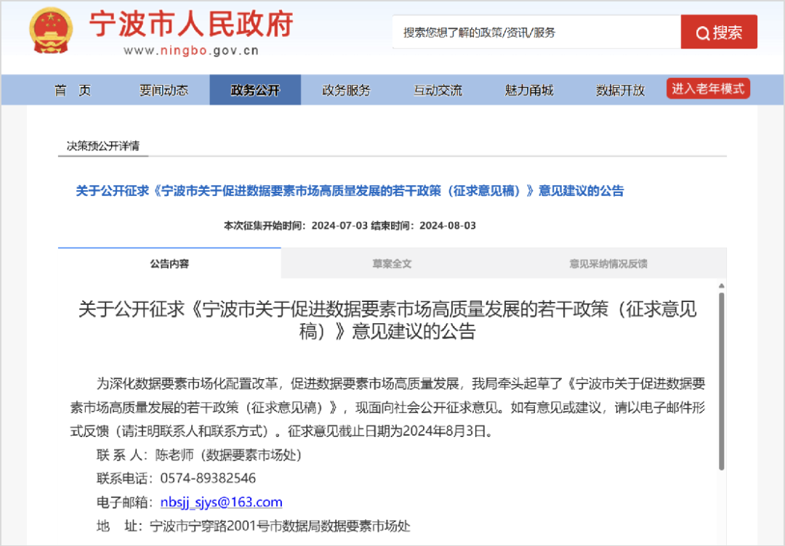Image resolution: width=785 pixels, height=546 pixels.
Task: Click the announcement content scrollbar thumb
Action: (721, 380)
